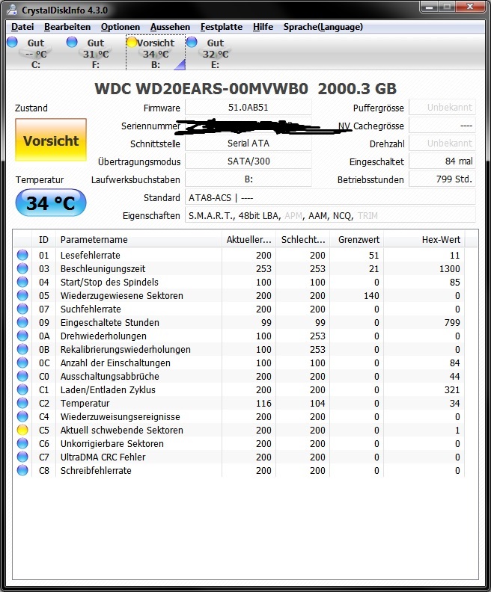Select the UltraDMA CRC Fehler parameter name
Screen dimensions: 491x592
pyautogui.click(x=103, y=457)
